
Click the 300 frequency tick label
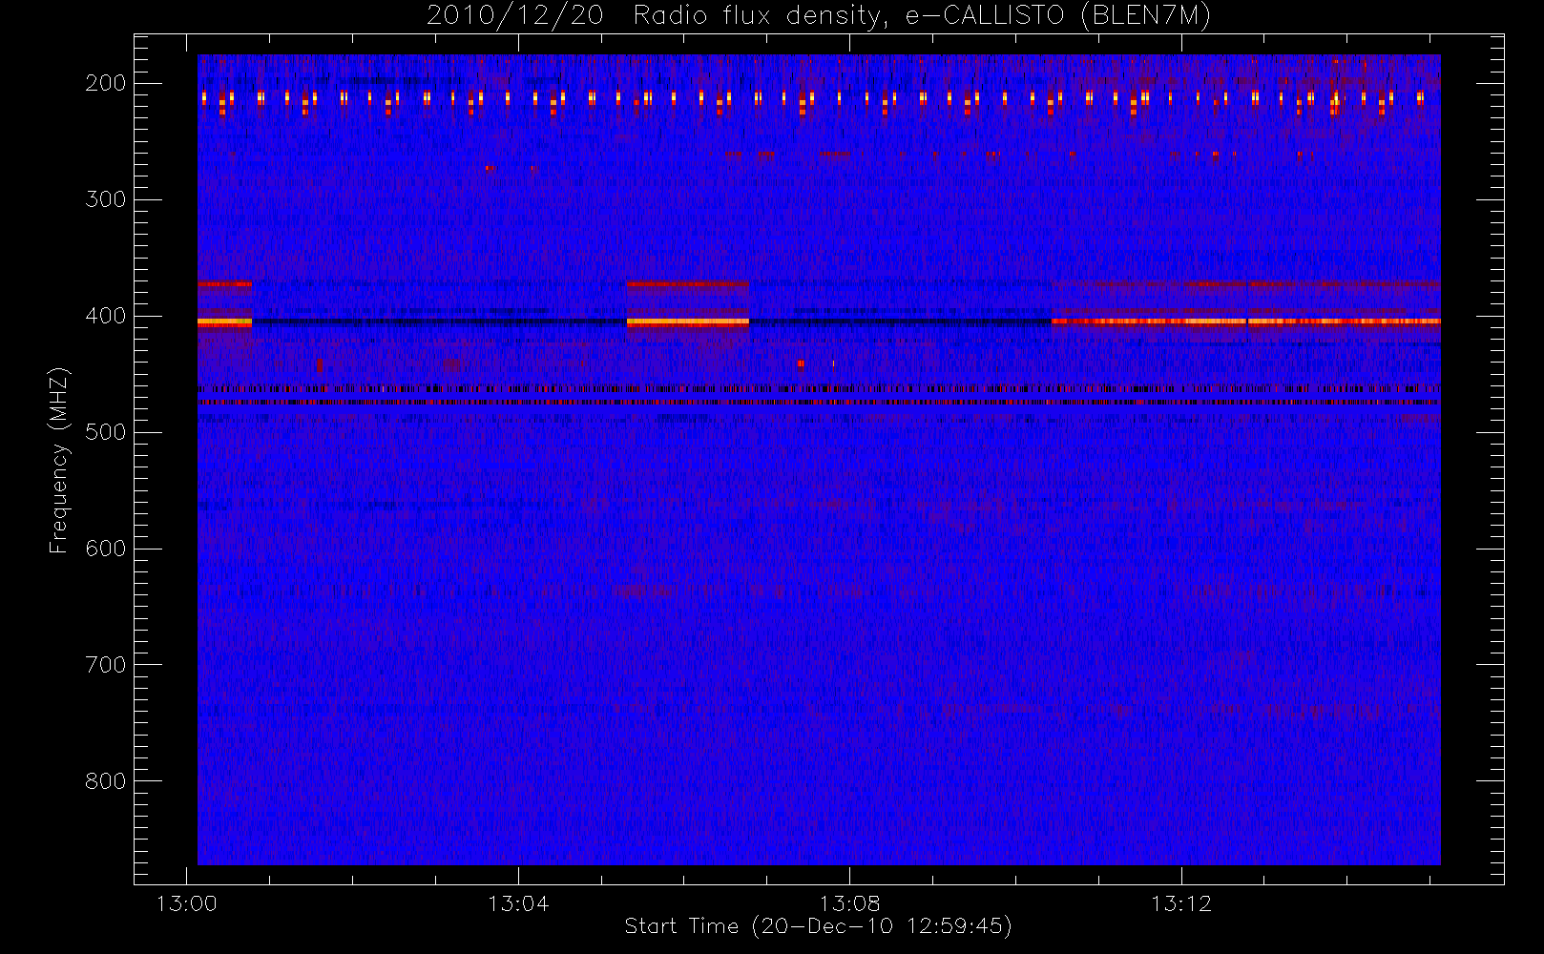click(106, 199)
